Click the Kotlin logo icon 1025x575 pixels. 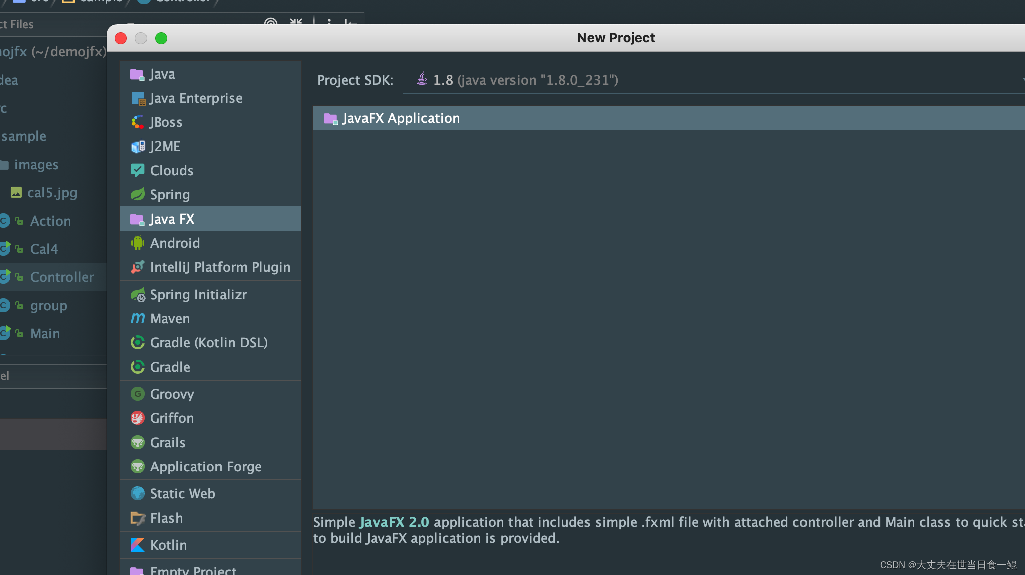pos(137,545)
